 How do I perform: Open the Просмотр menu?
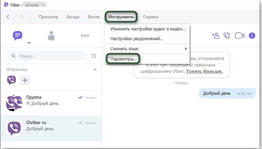click(49, 17)
